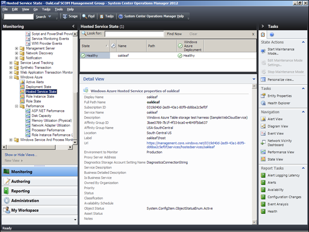Open ASP.NET Performance view
Image resolution: width=309 pixels, height=232 pixels.
tap(48, 111)
